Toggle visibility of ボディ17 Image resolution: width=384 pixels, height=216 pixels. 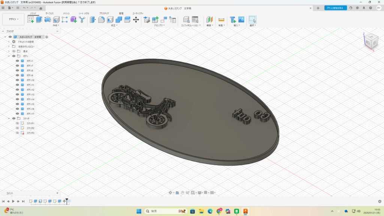click(x=17, y=114)
